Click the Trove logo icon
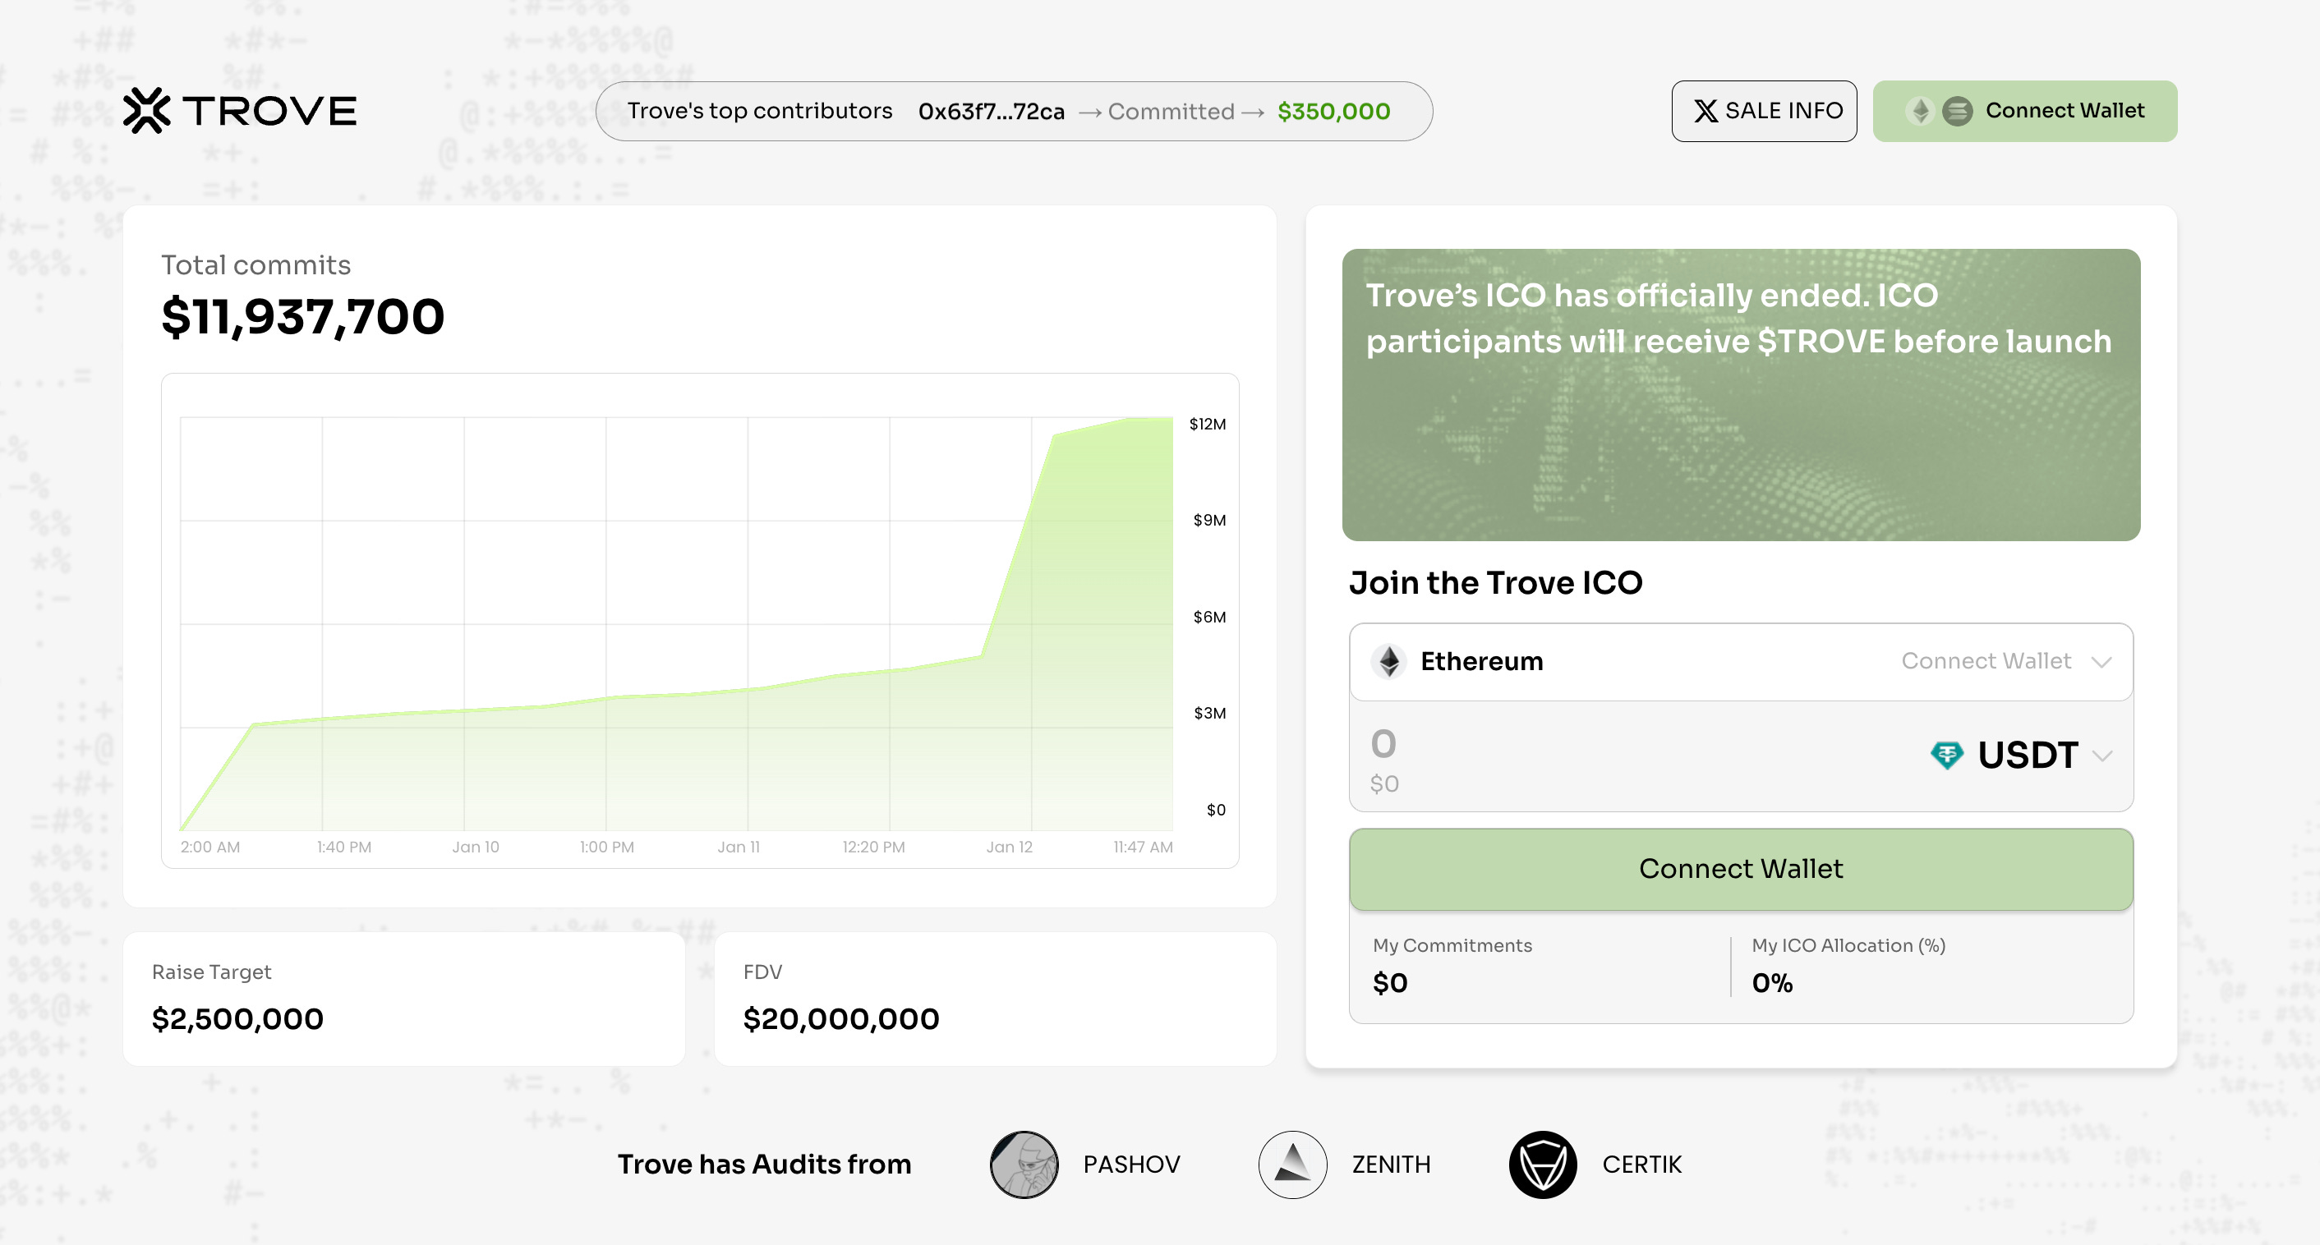The image size is (2320, 1245). point(147,111)
